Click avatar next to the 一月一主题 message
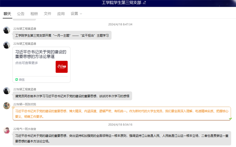Image resolution: width=236 pixels, height=147 pixels. (6, 30)
